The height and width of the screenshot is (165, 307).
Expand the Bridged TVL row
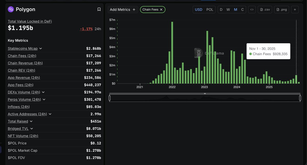(x=32, y=129)
